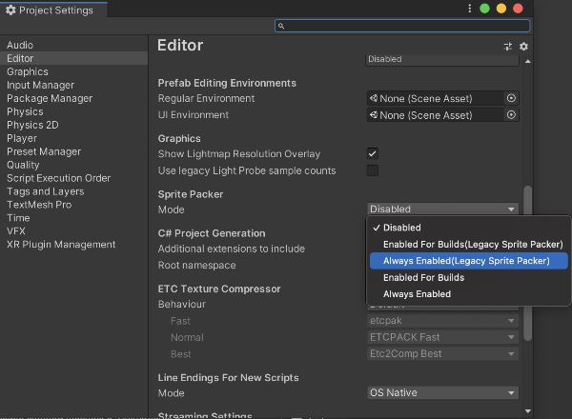
Task: Open the Editor settings gear menu
Action: tap(523, 47)
